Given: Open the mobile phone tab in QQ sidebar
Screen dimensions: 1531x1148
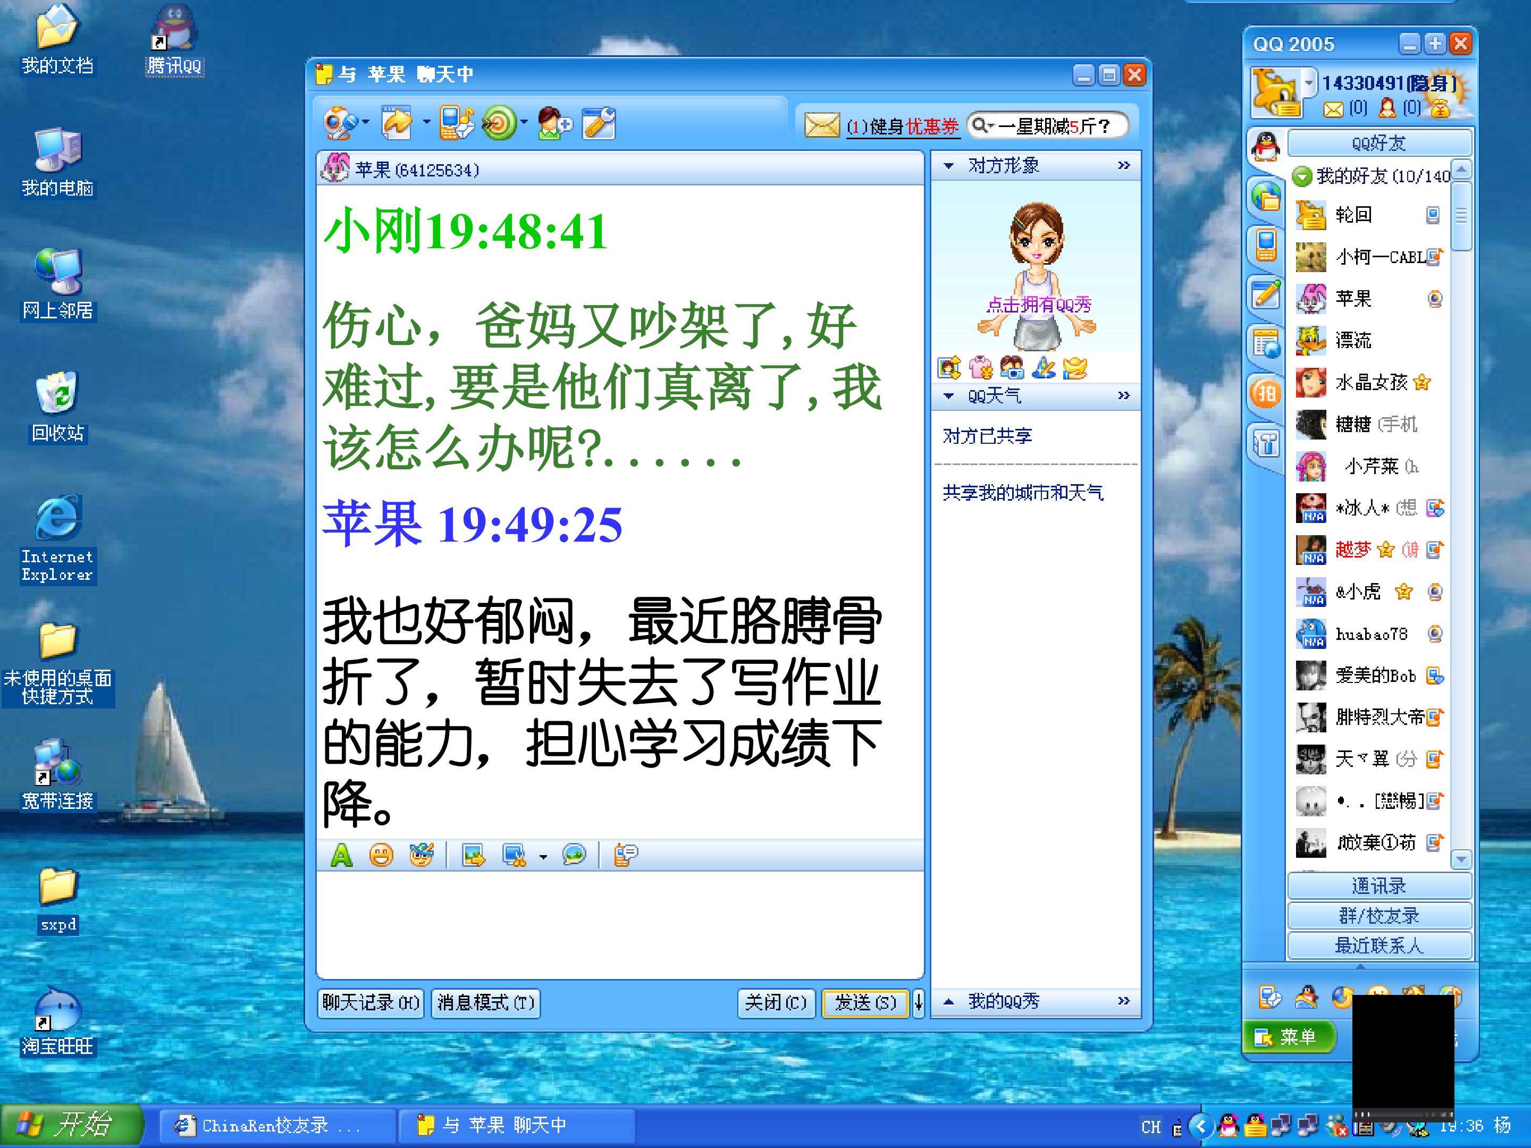Looking at the screenshot, I should (x=1266, y=246).
